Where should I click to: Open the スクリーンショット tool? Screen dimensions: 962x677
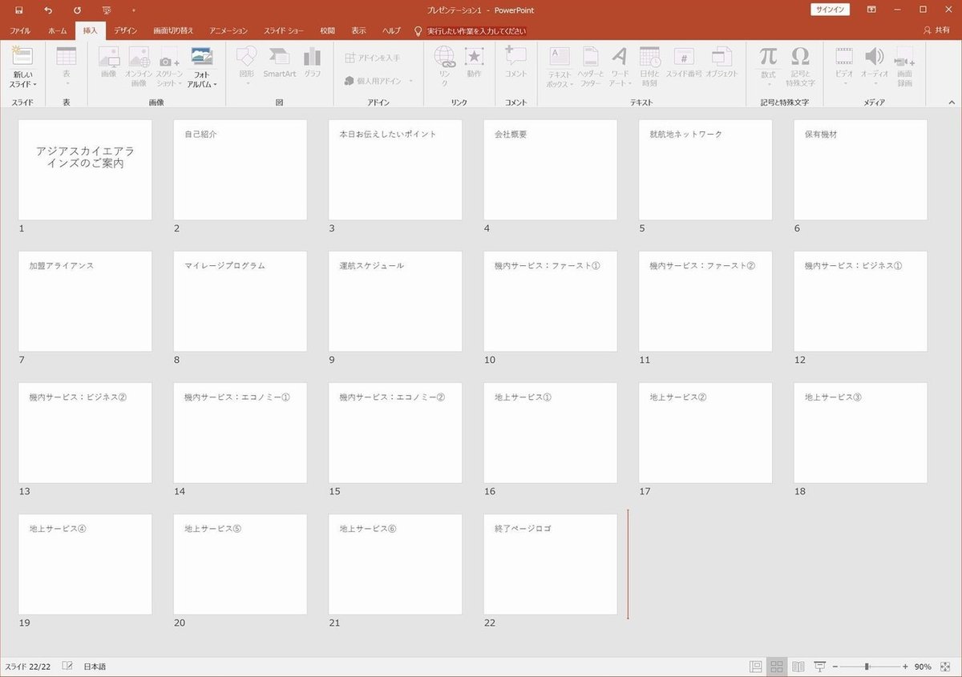[169, 67]
